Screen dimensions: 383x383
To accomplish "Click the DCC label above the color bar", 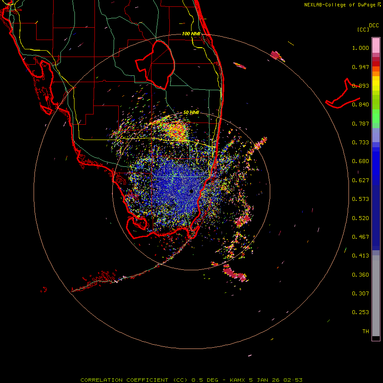I will click(x=374, y=26).
